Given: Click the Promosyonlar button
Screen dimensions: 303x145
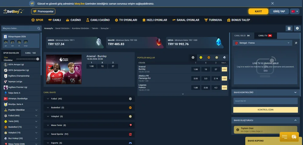Looking at the screenshot, I should [x=43, y=12].
